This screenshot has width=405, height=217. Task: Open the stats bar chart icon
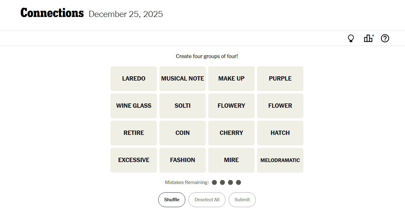click(368, 39)
